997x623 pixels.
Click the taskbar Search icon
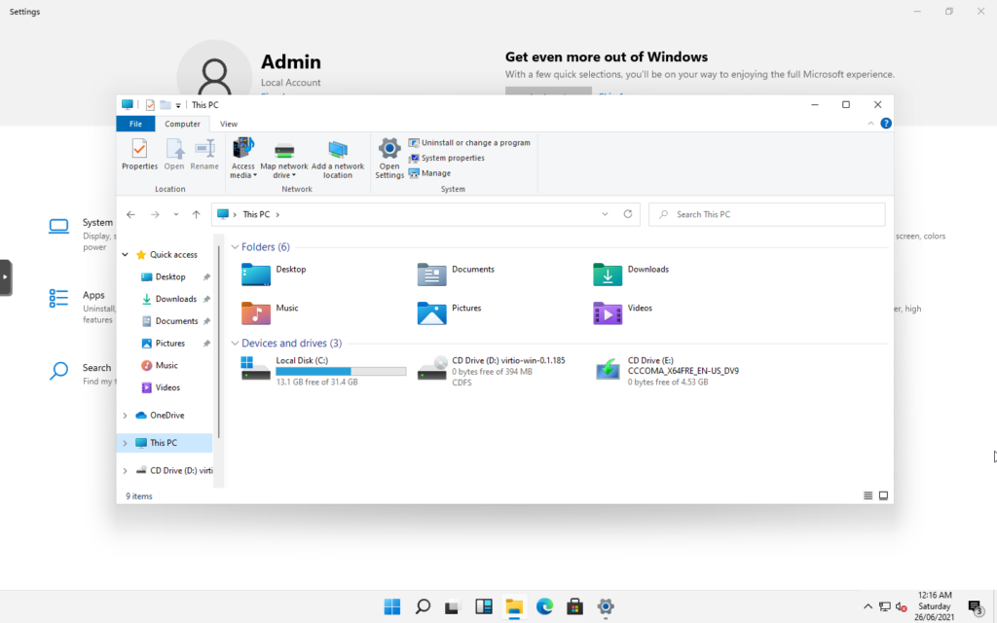(423, 606)
